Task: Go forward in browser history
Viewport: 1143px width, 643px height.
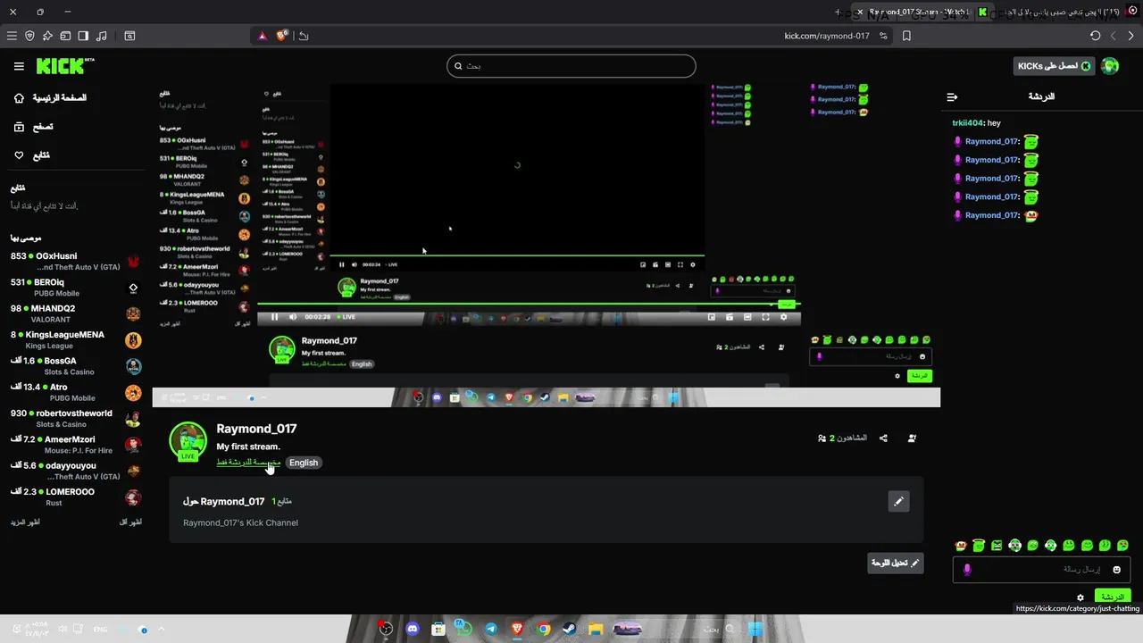Action: click(1113, 36)
